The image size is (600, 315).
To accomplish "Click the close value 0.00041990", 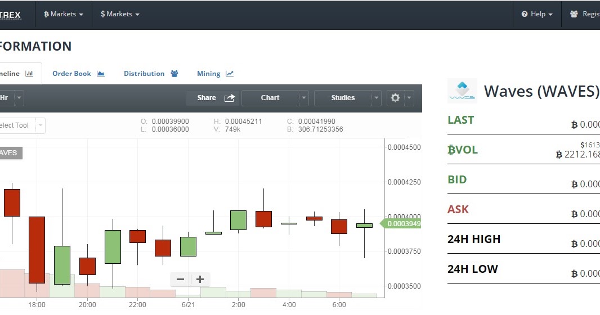I will tap(317, 121).
